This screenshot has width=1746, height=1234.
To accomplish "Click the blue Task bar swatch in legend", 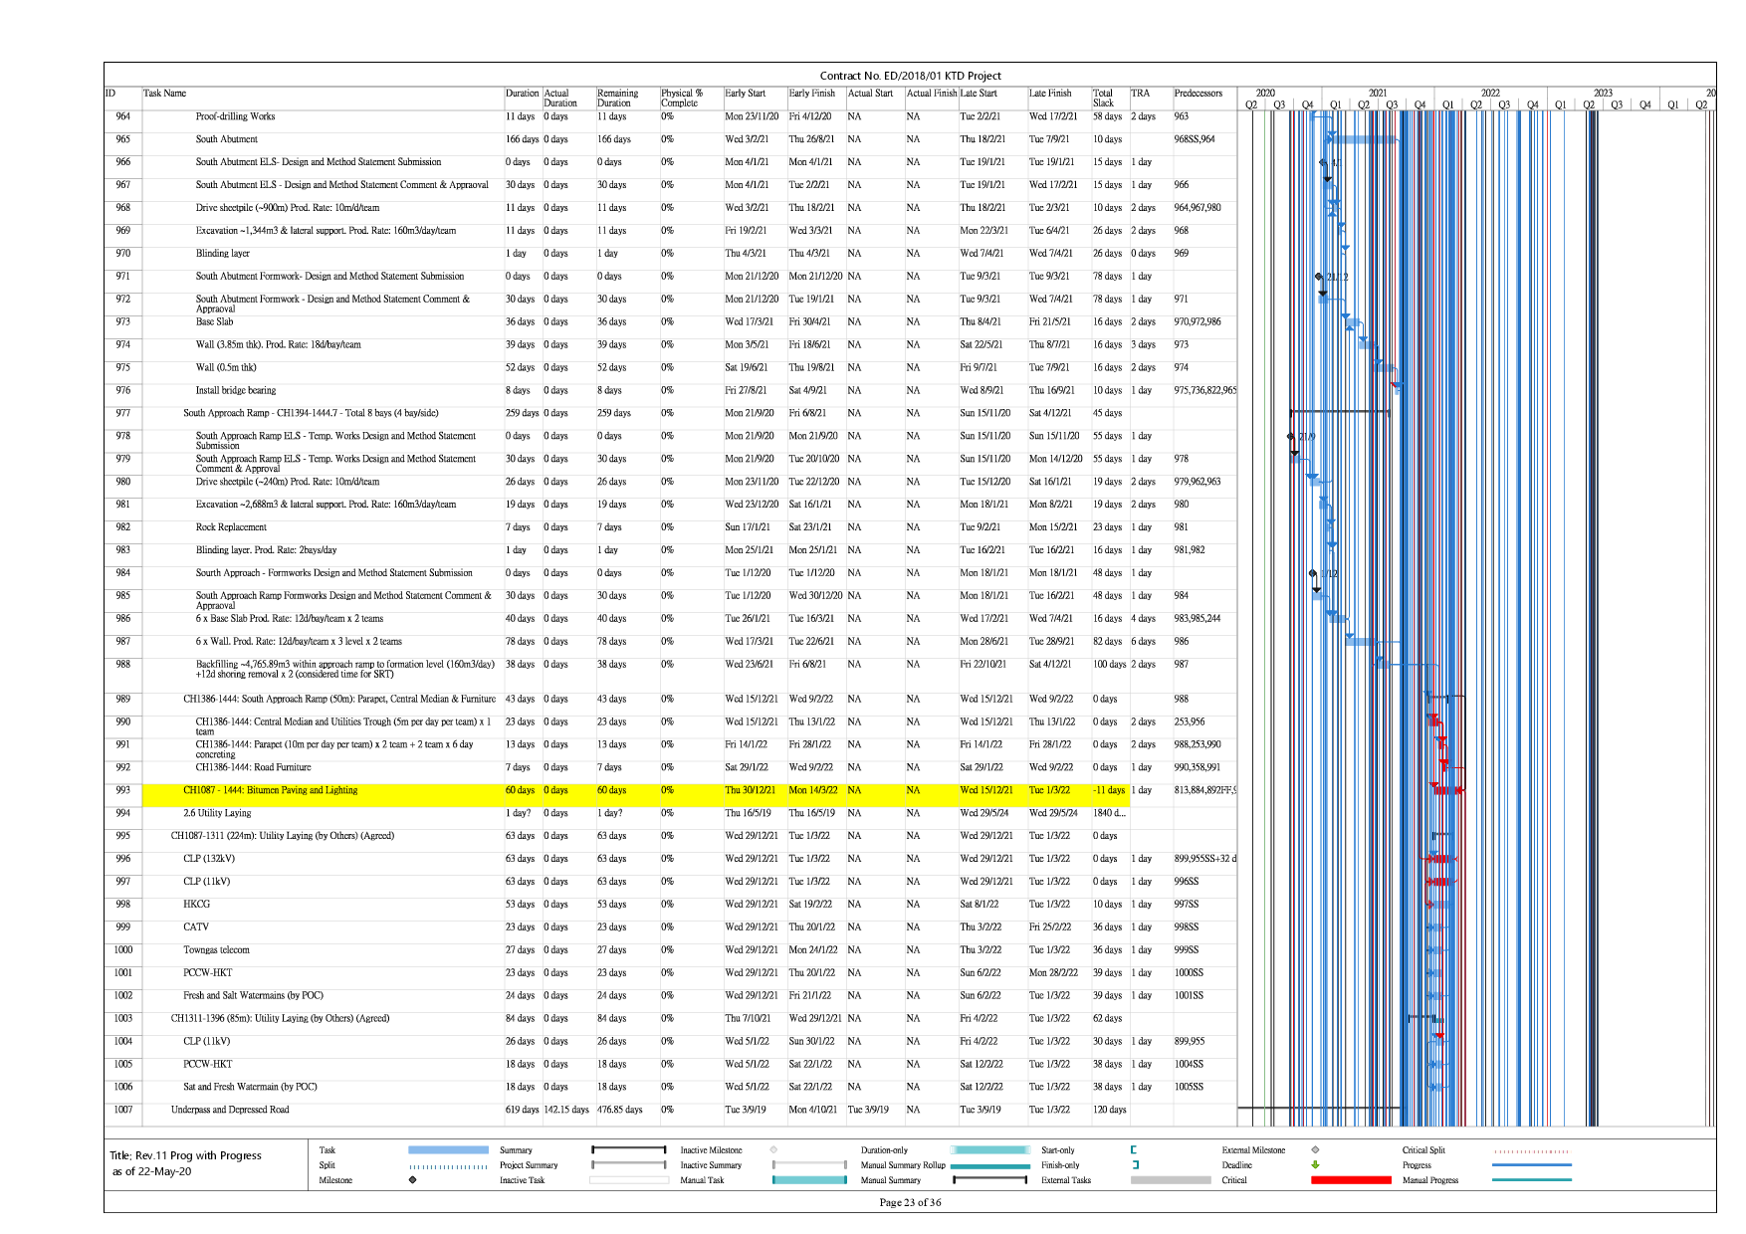I will click(448, 1150).
